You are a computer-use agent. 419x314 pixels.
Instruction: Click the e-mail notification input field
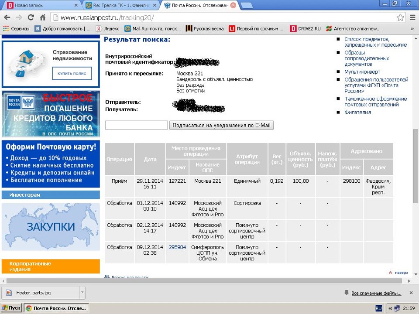(136, 125)
